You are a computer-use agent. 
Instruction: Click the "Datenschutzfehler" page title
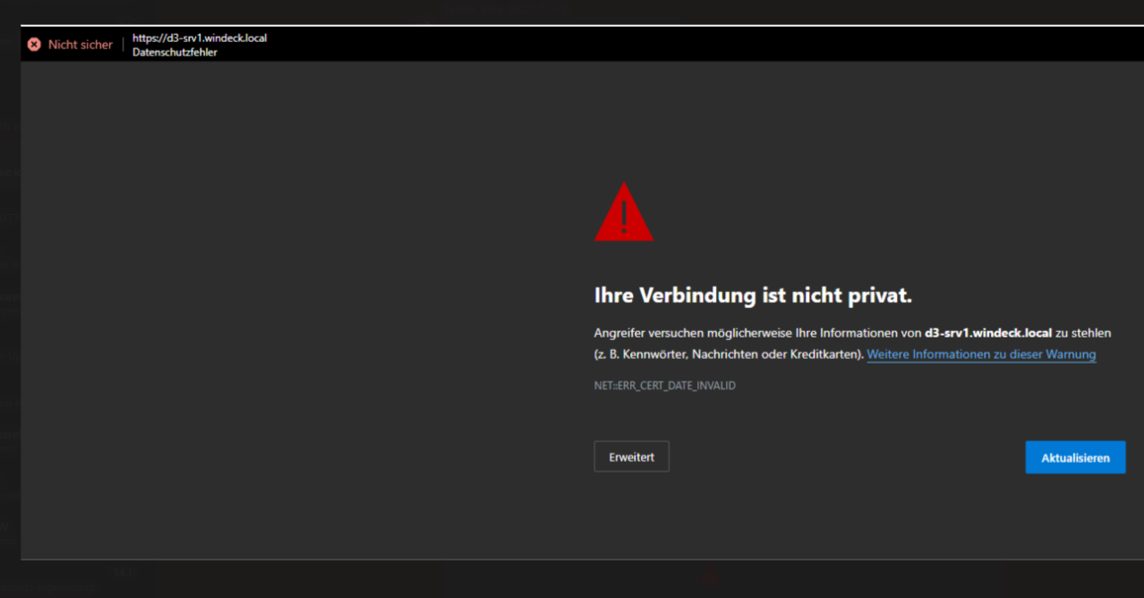pos(175,53)
